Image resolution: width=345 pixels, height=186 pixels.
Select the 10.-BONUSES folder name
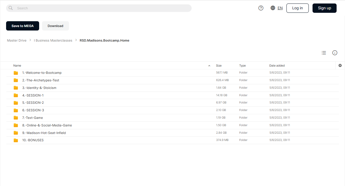[33, 140]
